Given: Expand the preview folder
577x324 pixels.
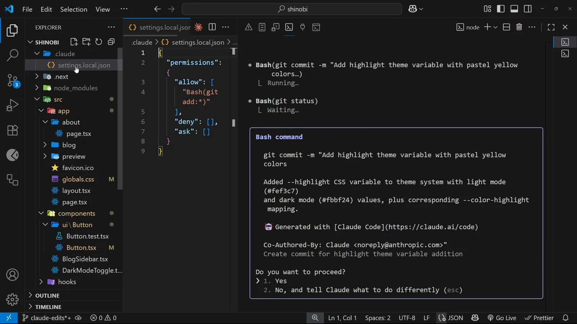Looking at the screenshot, I should click(45, 156).
